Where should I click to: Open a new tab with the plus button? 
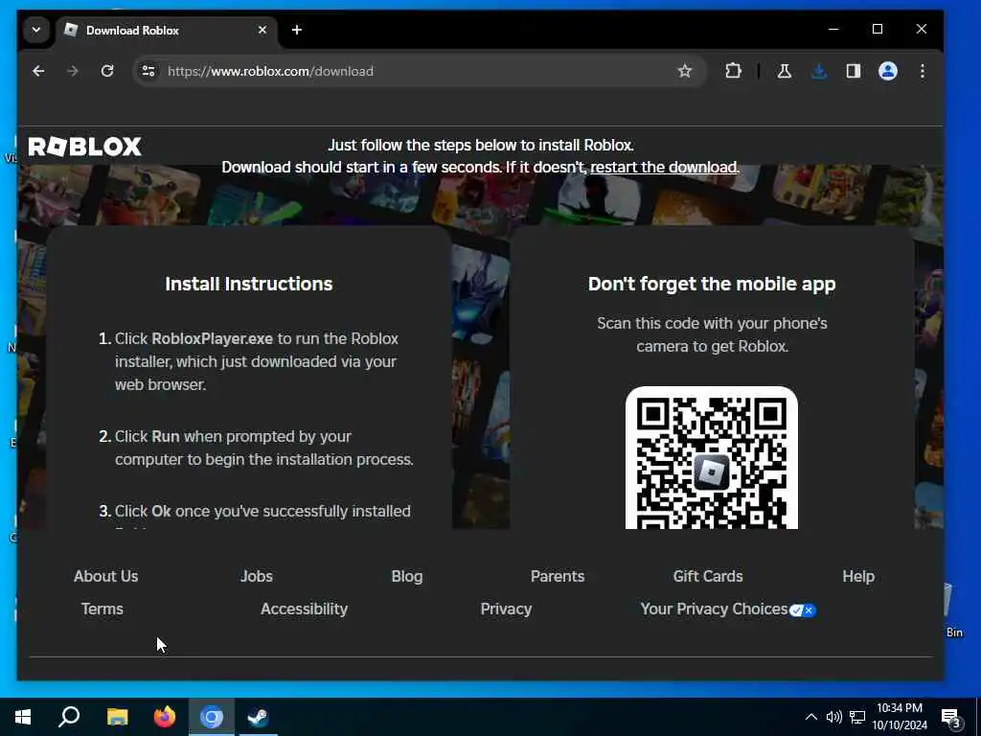point(297,30)
